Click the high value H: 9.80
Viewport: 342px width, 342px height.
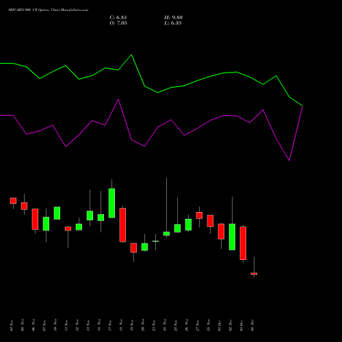coord(173,18)
